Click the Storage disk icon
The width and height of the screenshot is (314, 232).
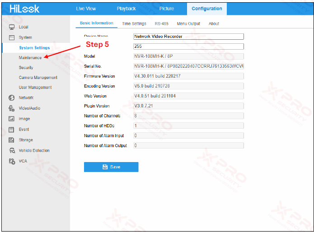coord(12,140)
